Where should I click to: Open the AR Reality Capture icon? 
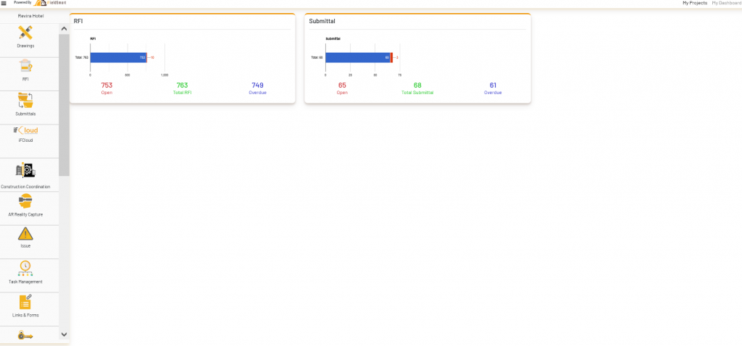25,201
